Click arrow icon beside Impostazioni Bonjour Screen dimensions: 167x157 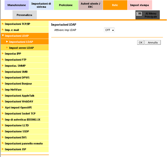[x=3, y=83]
